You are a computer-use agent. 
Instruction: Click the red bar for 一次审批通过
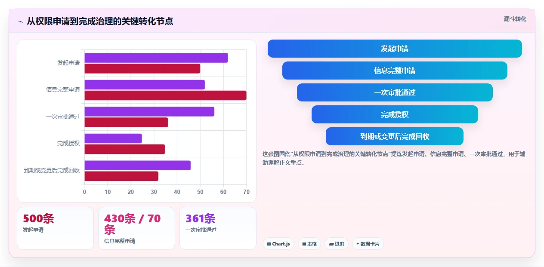click(x=126, y=122)
